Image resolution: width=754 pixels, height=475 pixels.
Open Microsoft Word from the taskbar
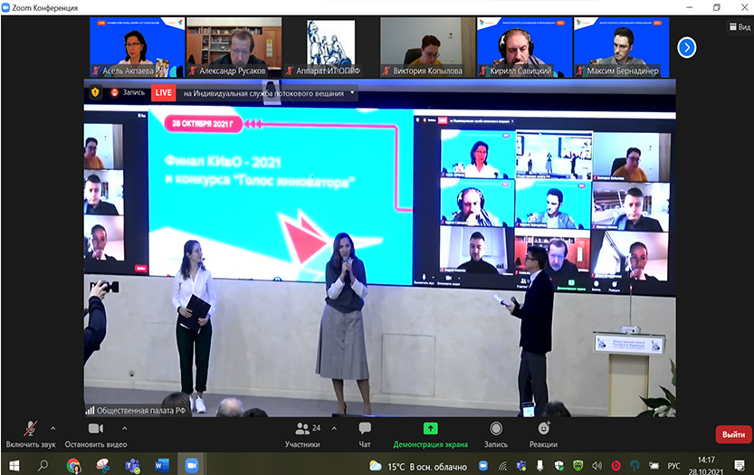coord(162,465)
